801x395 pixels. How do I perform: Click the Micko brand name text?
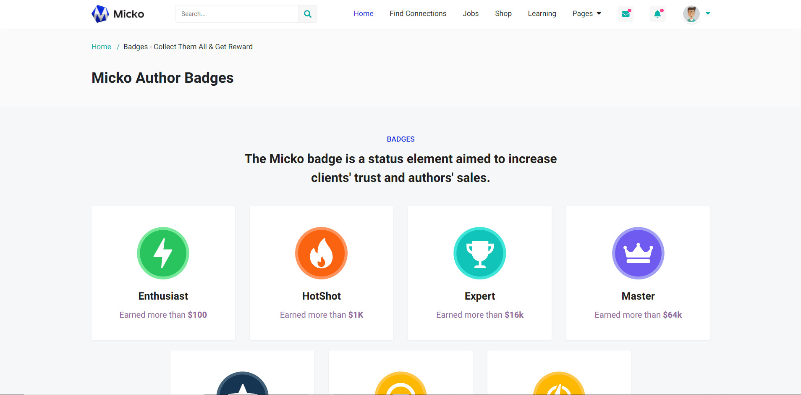click(x=128, y=14)
